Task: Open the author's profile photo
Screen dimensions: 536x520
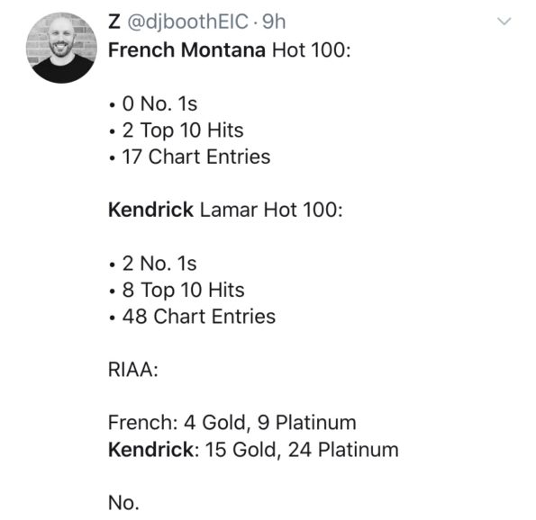Action: [61, 48]
